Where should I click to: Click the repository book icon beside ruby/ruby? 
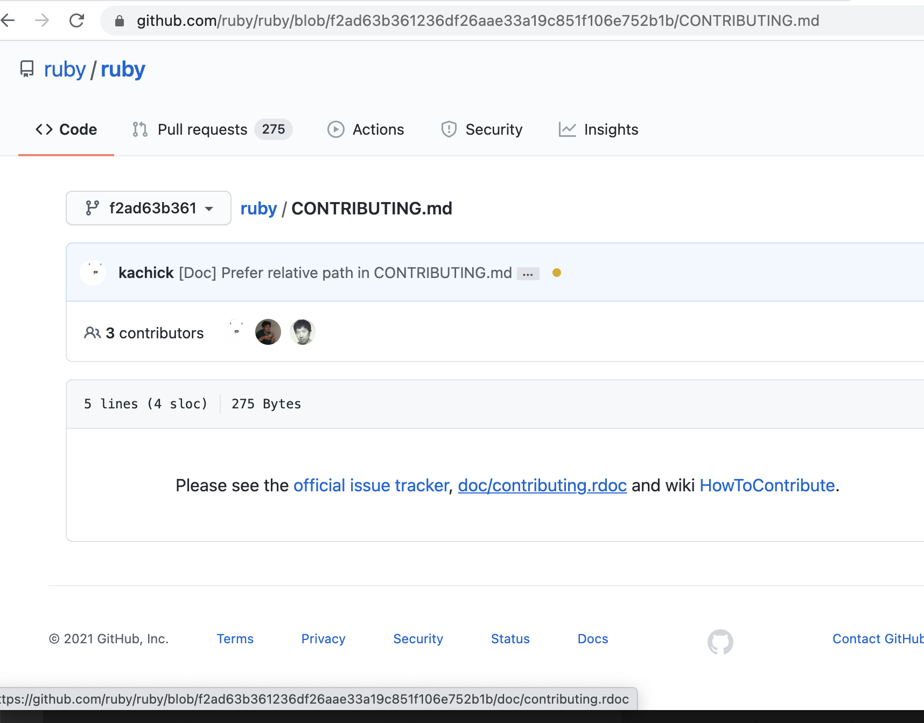(x=26, y=69)
